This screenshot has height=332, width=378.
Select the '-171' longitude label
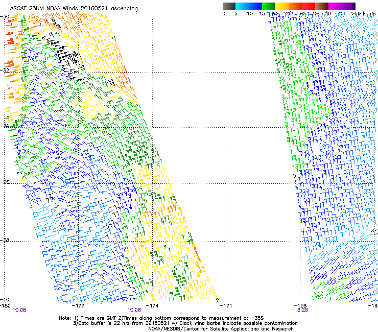(x=226, y=305)
